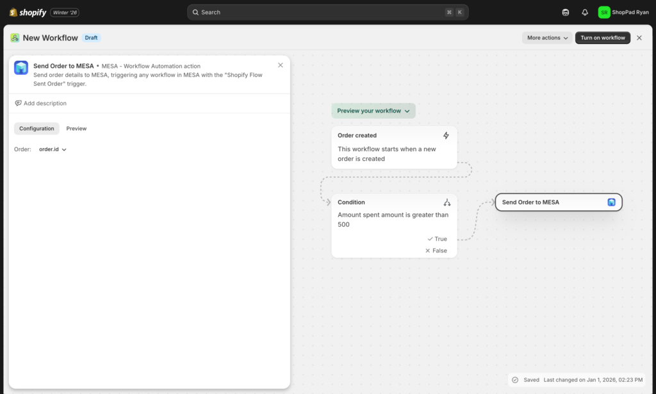Switch to the Preview tab

coord(76,128)
